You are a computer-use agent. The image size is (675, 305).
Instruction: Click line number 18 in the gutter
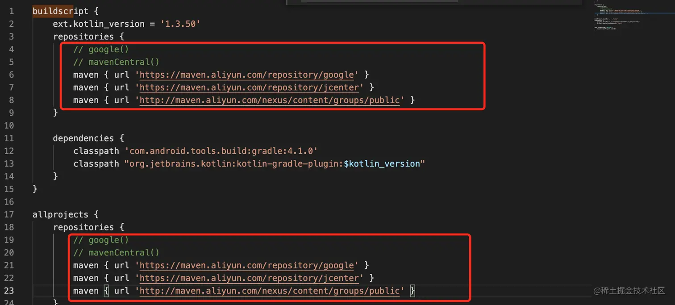coord(9,227)
